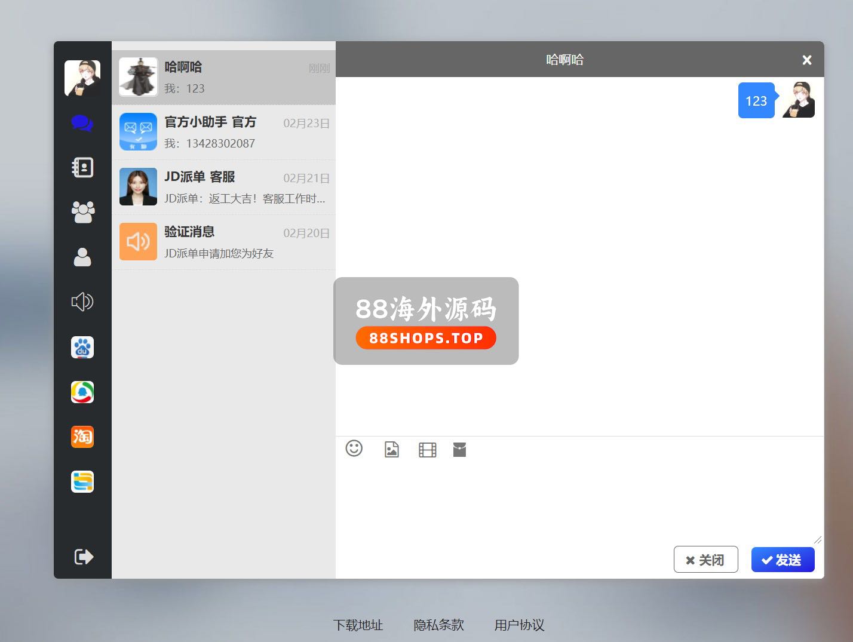The height and width of the screenshot is (642, 853).
Task: Open the 官方小助手 官方 conversation
Action: [223, 133]
